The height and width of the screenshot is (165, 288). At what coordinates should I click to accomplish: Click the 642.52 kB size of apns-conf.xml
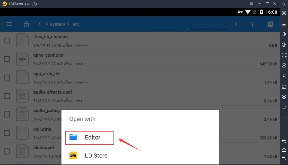(x=268, y=64)
